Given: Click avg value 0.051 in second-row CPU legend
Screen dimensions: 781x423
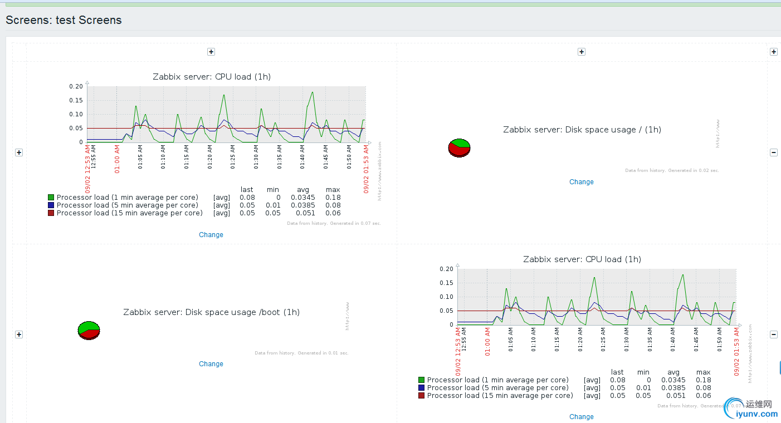Looking at the screenshot, I should point(676,396).
